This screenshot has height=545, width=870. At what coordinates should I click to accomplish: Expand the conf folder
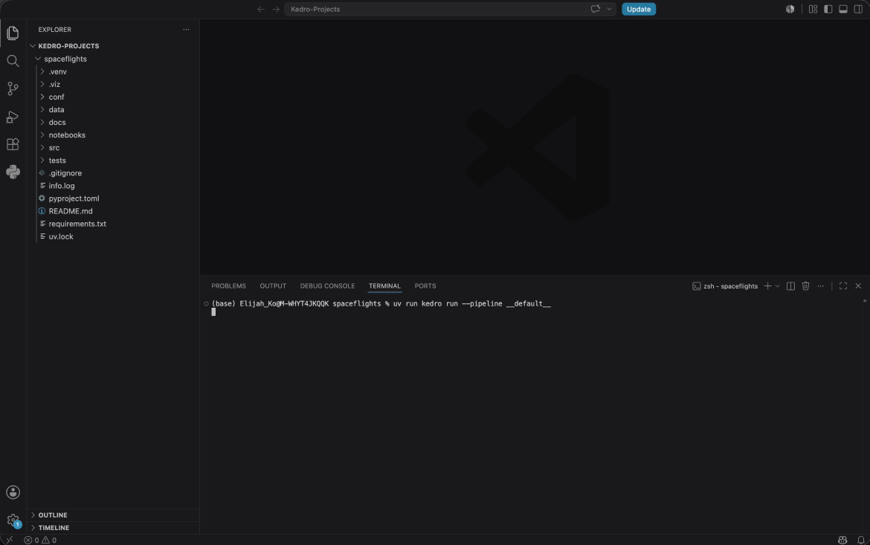click(x=113, y=97)
